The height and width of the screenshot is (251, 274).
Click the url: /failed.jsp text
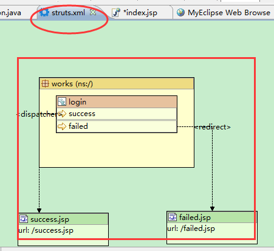[x=191, y=229]
